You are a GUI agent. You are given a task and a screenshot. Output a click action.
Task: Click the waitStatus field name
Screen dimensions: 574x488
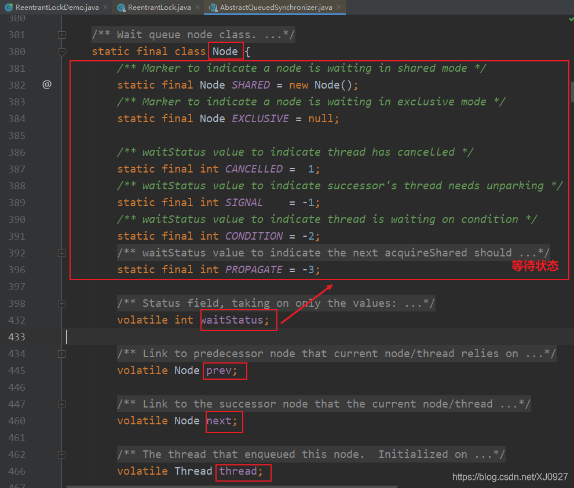click(x=232, y=320)
